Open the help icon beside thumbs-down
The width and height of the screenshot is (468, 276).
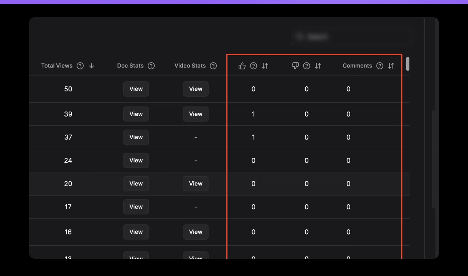click(x=307, y=66)
